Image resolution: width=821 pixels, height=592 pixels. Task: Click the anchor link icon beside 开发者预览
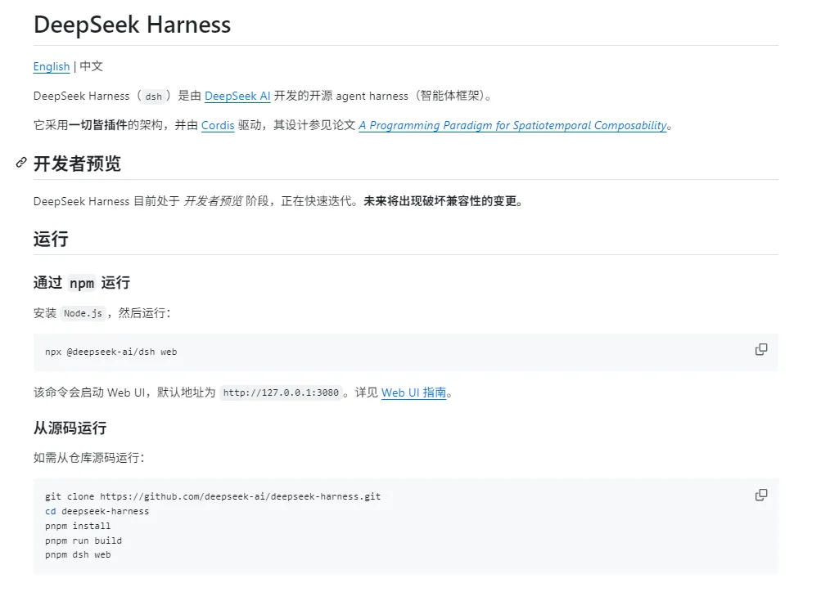click(21, 163)
